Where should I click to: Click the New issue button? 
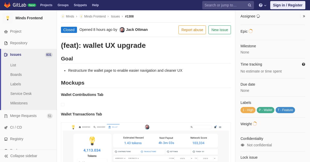click(x=220, y=30)
